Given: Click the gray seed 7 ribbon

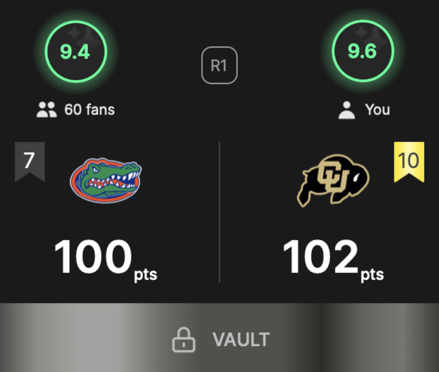Looking at the screenshot, I should pyautogui.click(x=30, y=162).
